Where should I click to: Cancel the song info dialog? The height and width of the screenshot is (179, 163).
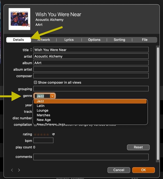119,170
